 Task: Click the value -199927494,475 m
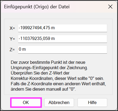tap(37, 28)
